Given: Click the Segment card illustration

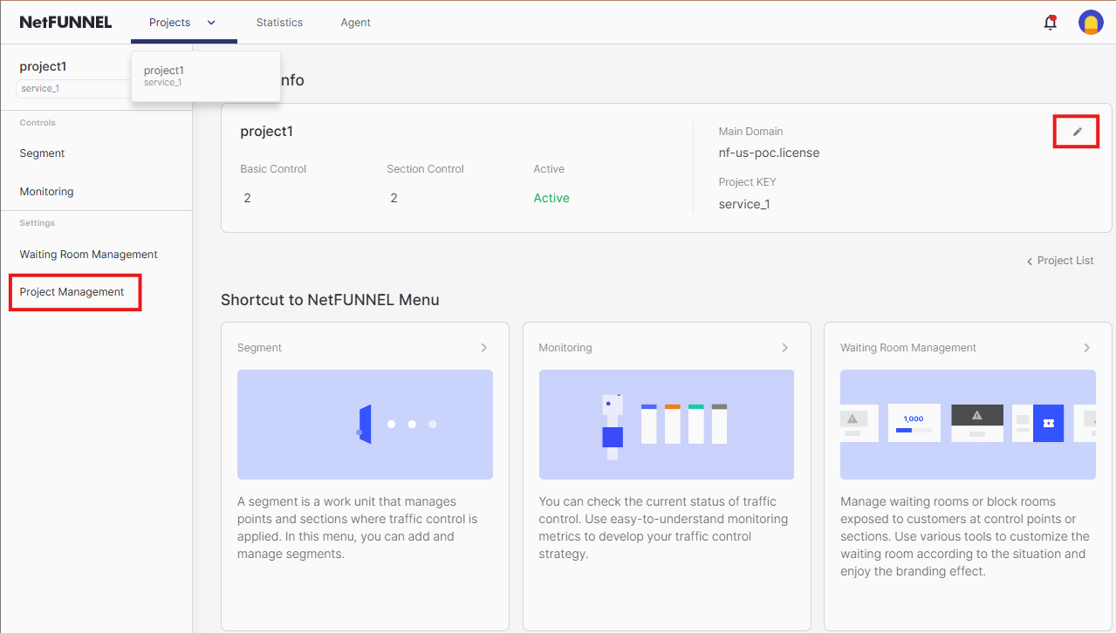Looking at the screenshot, I should (x=365, y=425).
